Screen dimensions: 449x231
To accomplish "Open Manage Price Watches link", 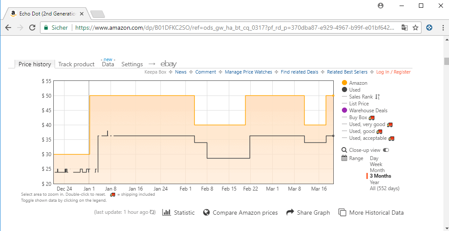I will [248, 72].
